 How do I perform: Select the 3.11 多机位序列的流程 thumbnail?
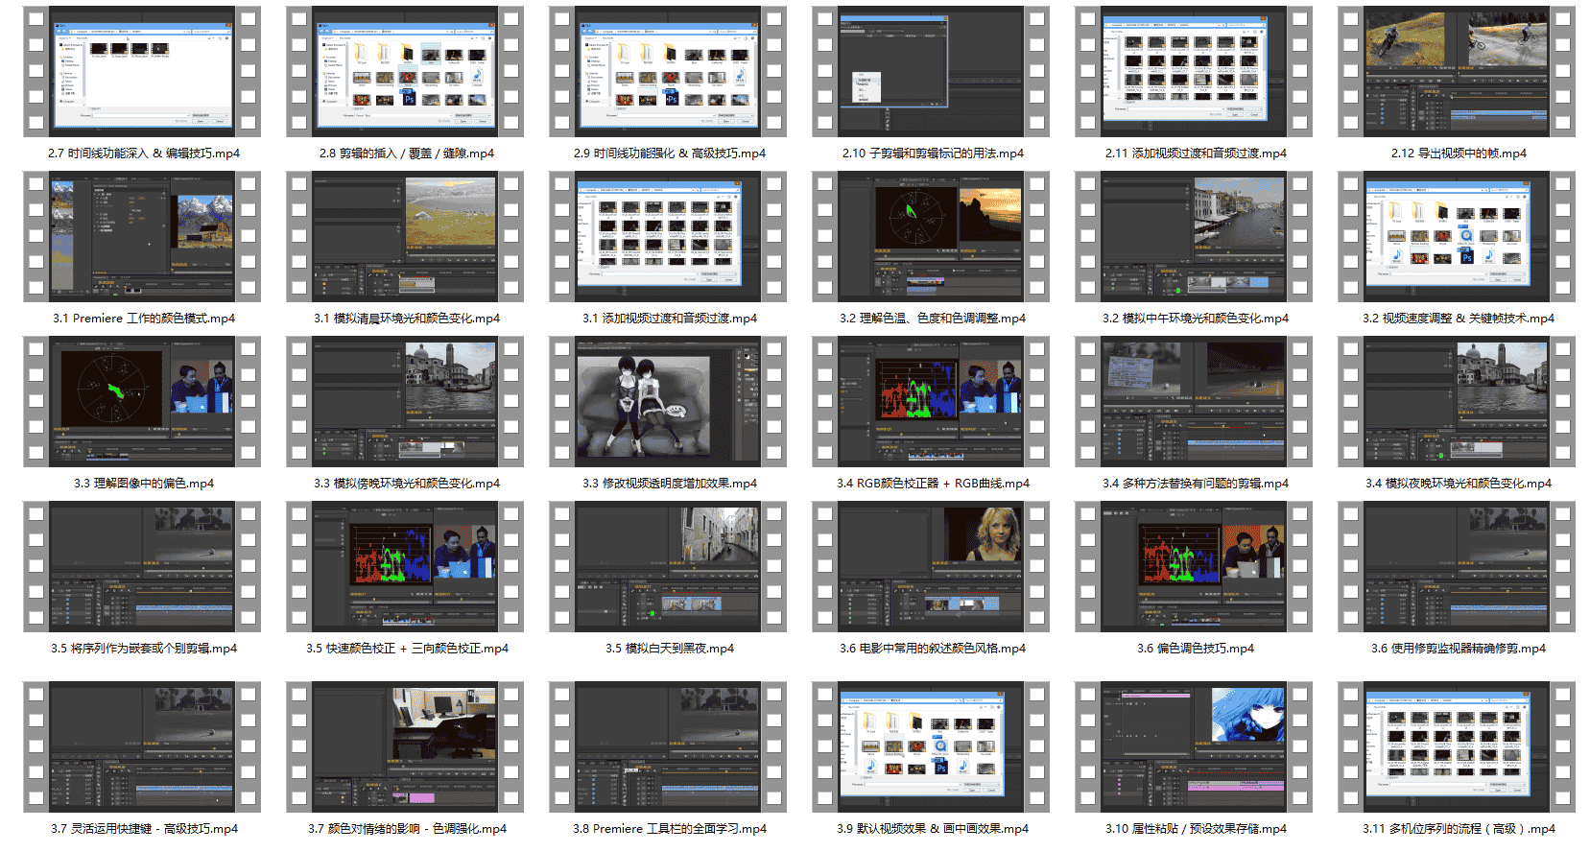pyautogui.click(x=1457, y=747)
